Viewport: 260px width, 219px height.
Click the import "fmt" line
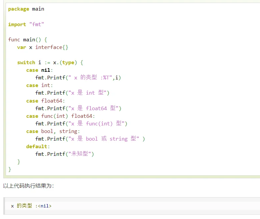26,24
